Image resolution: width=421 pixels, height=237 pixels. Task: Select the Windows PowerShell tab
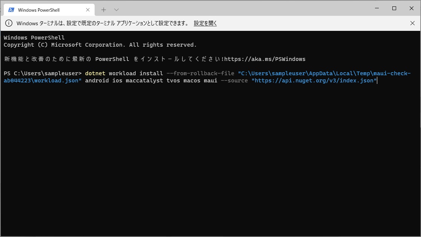[x=49, y=10]
